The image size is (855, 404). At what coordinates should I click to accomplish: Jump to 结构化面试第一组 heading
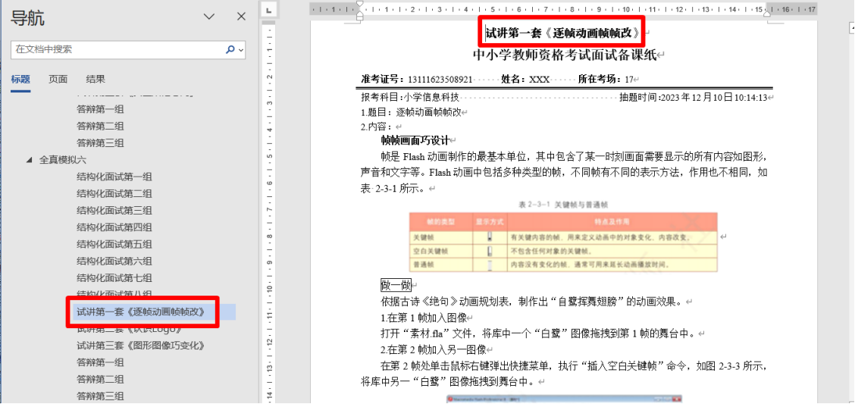tap(114, 177)
